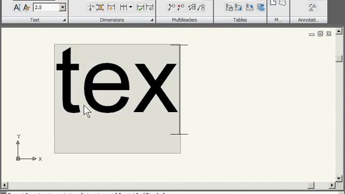Select the Single Line Text tool icon
This screenshot has width=345, height=194.
[x=17, y=8]
